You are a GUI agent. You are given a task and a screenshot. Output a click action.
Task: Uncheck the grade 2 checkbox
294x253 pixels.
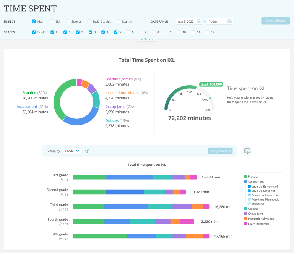78,32
